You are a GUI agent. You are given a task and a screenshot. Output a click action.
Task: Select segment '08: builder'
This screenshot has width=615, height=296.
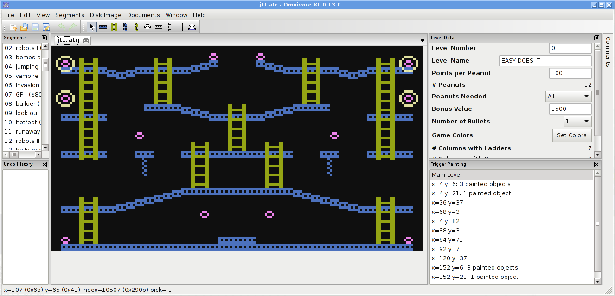click(x=22, y=104)
